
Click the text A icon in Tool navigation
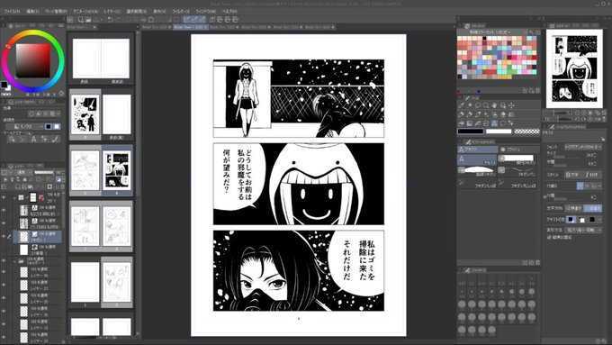pos(33,139)
